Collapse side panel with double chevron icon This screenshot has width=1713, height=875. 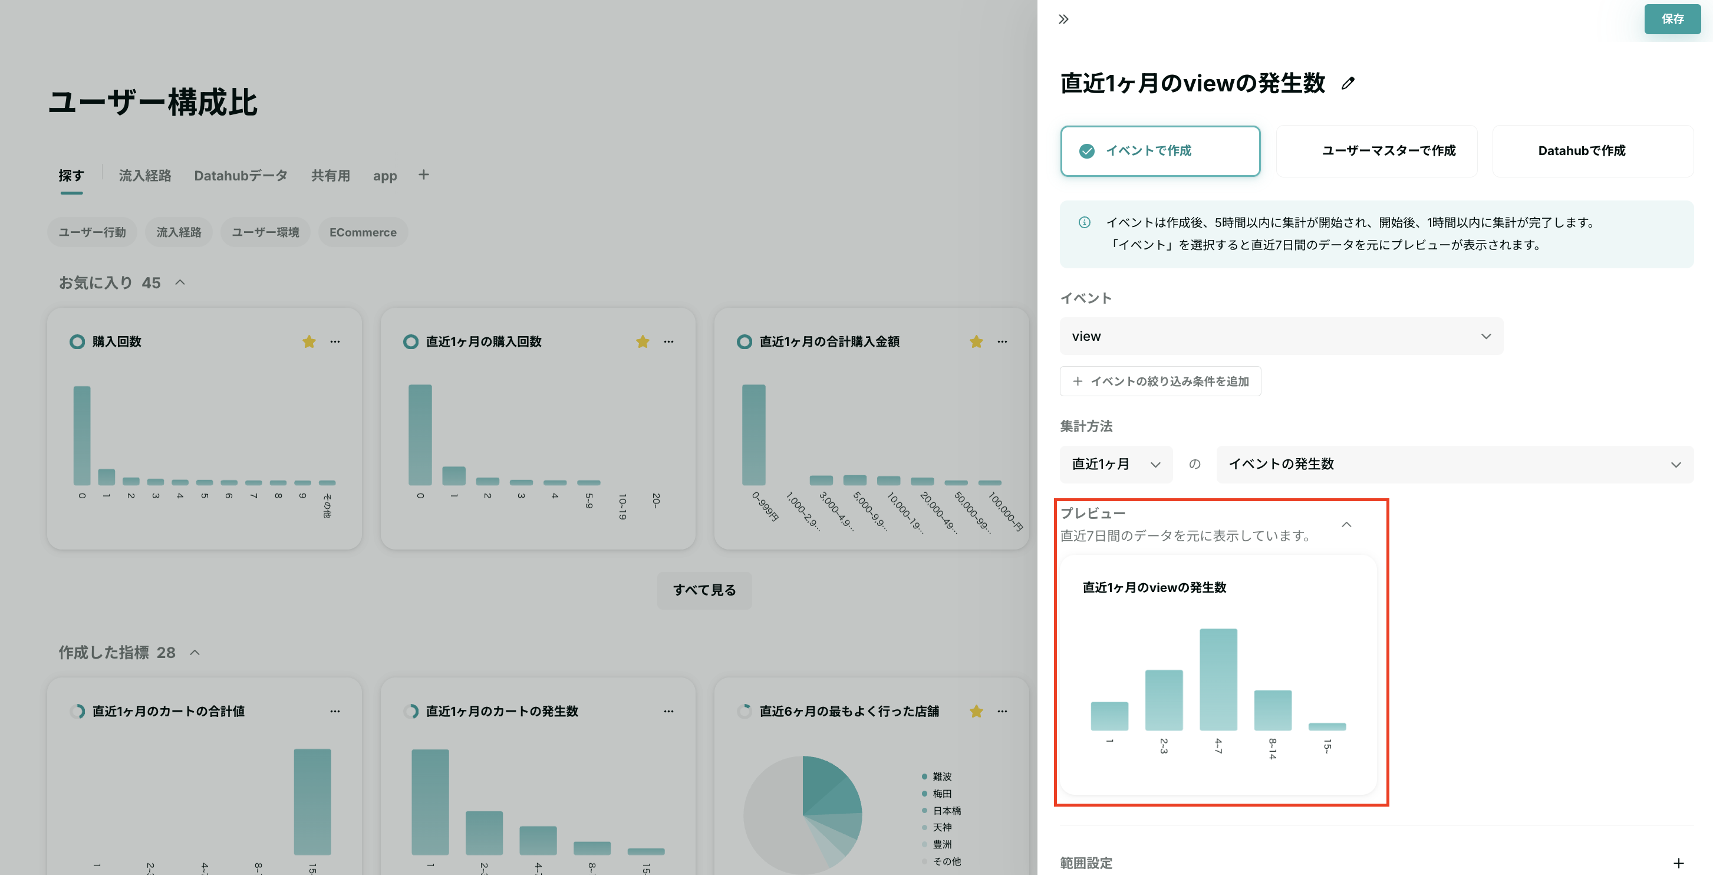pyautogui.click(x=1063, y=19)
